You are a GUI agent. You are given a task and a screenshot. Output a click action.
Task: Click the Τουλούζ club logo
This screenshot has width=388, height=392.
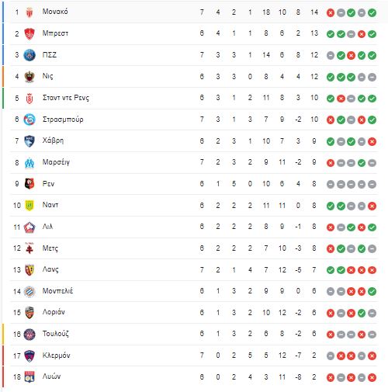pyautogui.click(x=29, y=334)
